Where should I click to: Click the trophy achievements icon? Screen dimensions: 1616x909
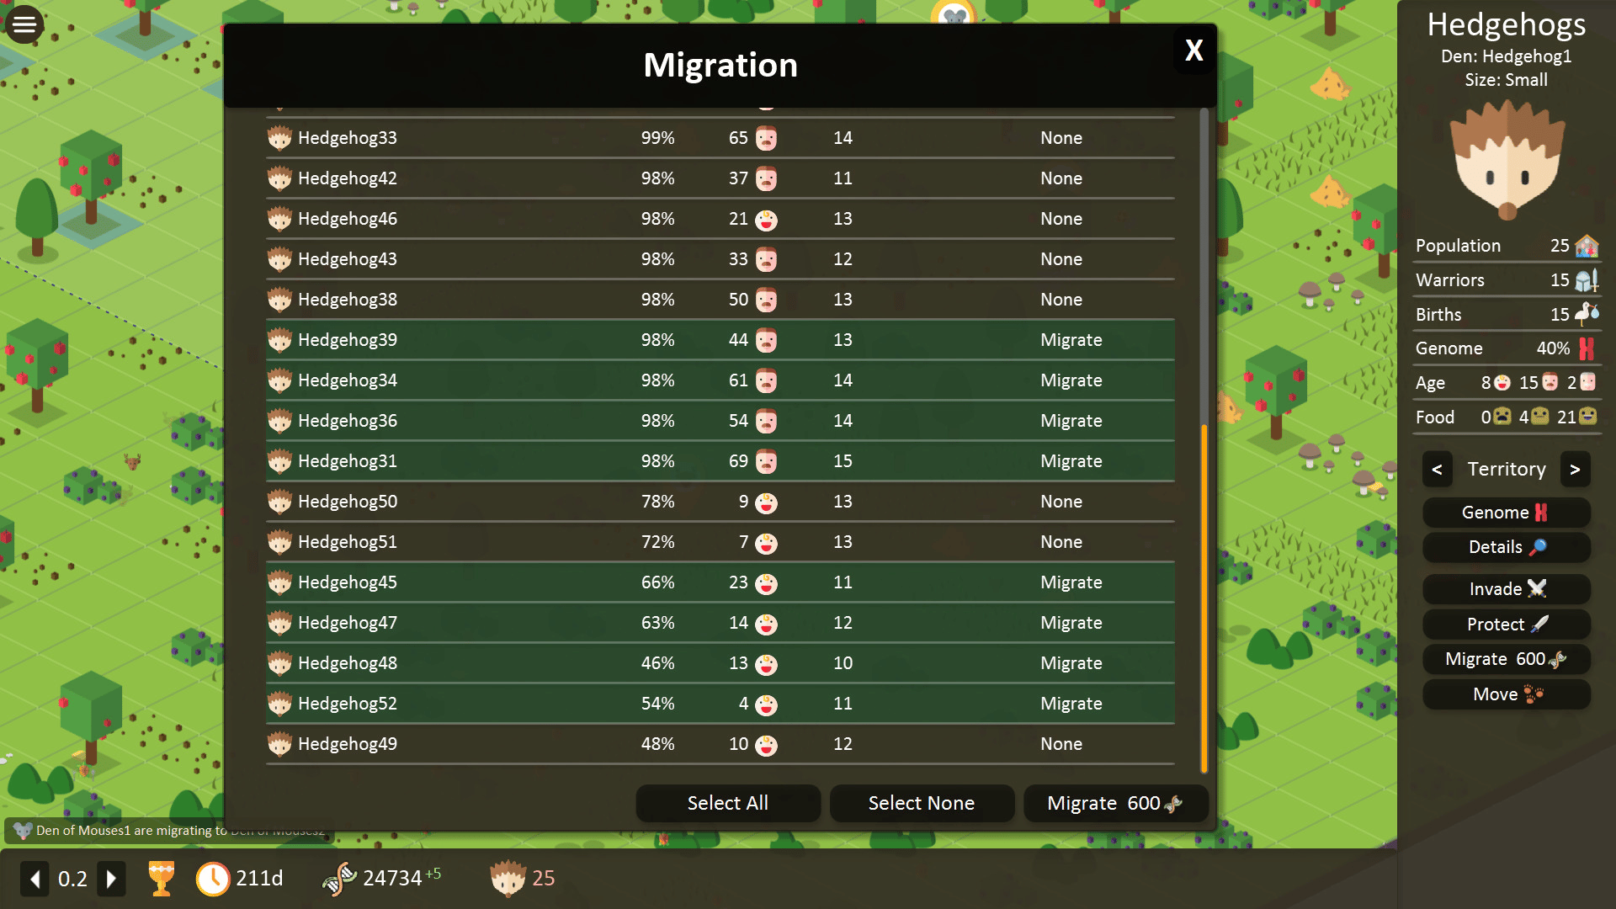(x=161, y=878)
